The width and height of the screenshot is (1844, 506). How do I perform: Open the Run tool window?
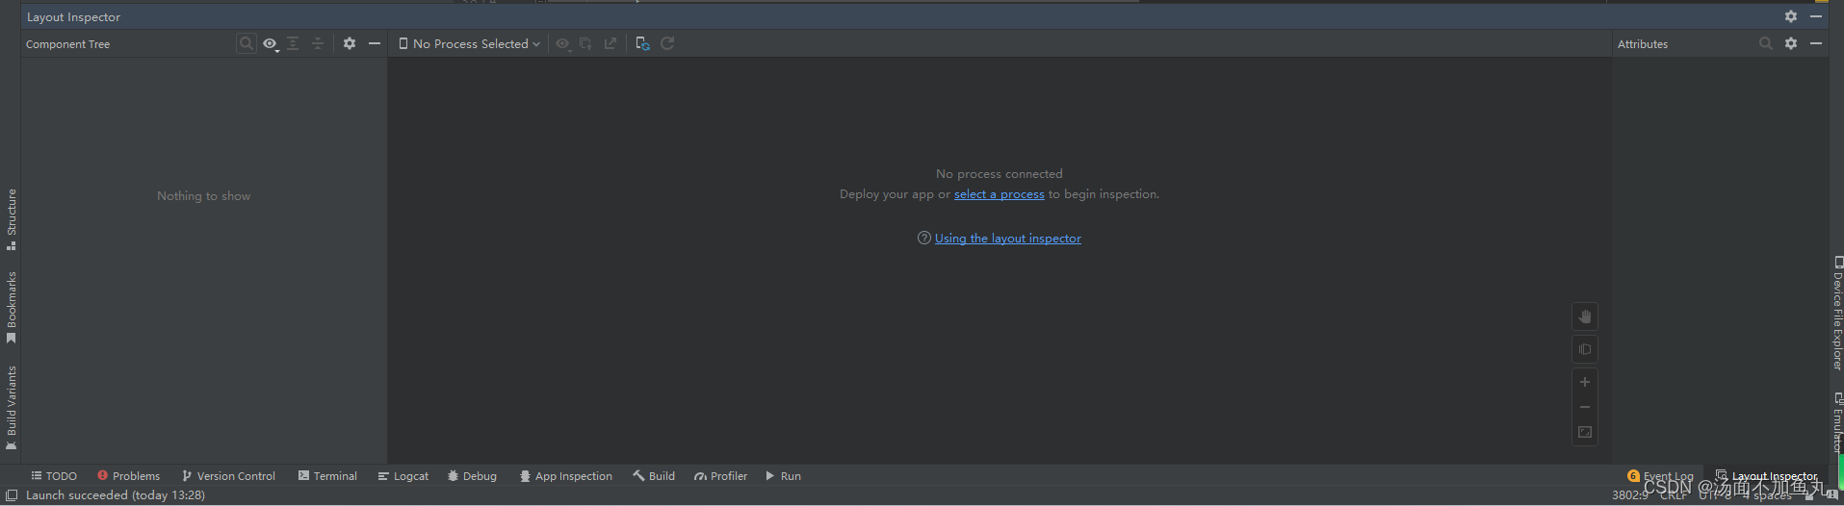tap(783, 476)
